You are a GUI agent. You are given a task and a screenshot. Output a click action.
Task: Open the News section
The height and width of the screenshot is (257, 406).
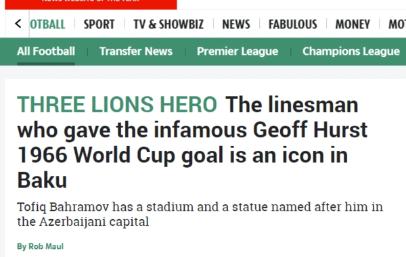236,24
